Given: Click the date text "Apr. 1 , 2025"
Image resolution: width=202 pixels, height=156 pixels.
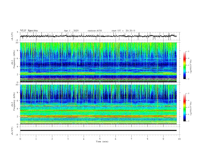Looking at the screenshot, I should [x=71, y=31].
